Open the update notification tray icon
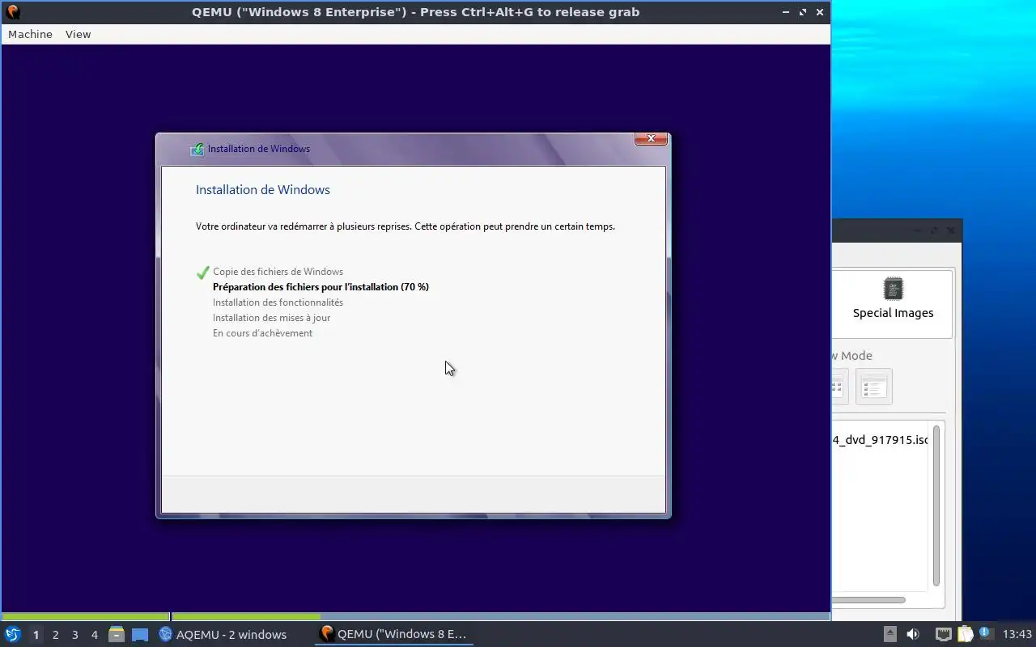This screenshot has height=647, width=1036. coord(985,632)
